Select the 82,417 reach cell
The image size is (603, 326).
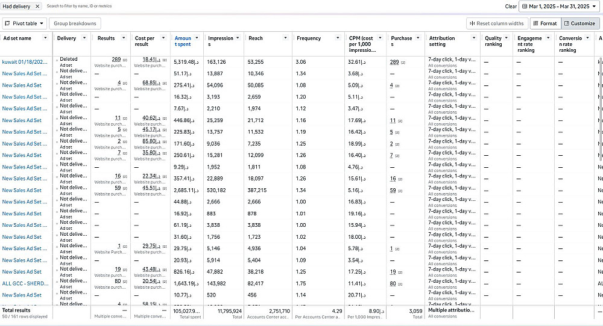[256, 283]
